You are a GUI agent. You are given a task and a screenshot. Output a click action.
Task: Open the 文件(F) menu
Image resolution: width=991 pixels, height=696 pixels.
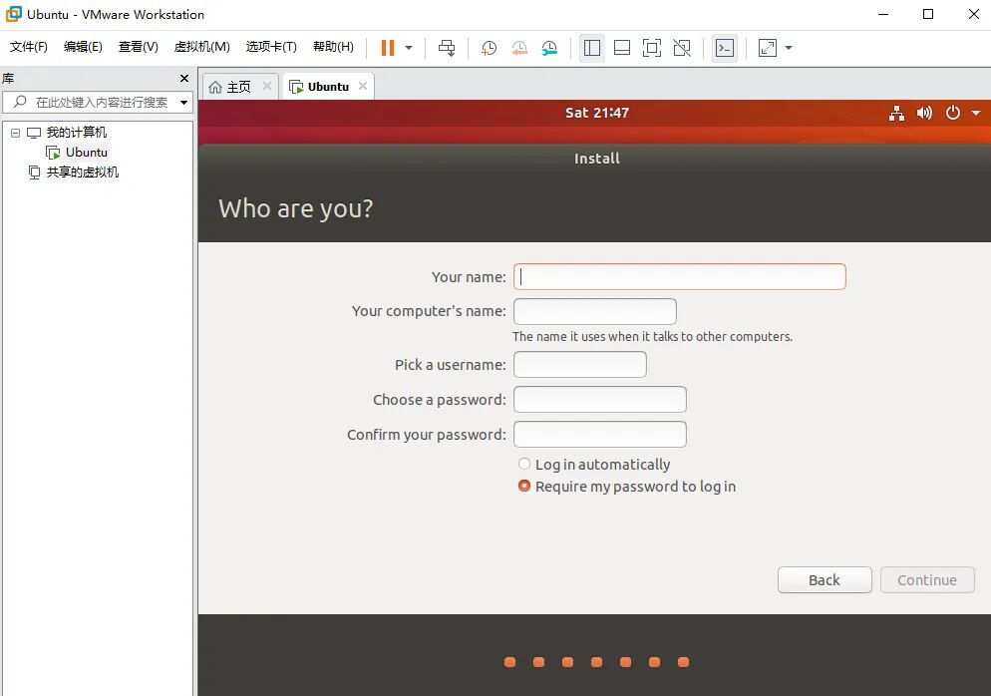29,47
